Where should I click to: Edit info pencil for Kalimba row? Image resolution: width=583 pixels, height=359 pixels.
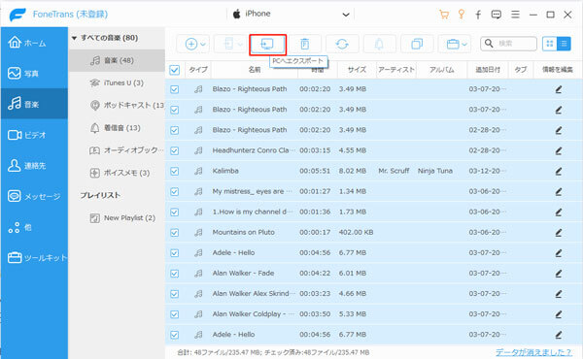pyautogui.click(x=559, y=171)
